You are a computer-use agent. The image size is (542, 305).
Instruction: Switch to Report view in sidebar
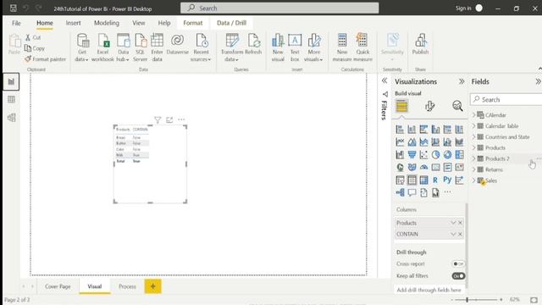[x=11, y=81]
